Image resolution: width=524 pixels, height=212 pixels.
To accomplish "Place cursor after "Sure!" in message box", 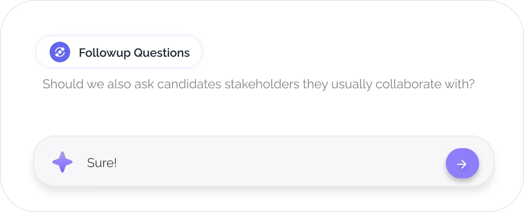I will (x=118, y=163).
